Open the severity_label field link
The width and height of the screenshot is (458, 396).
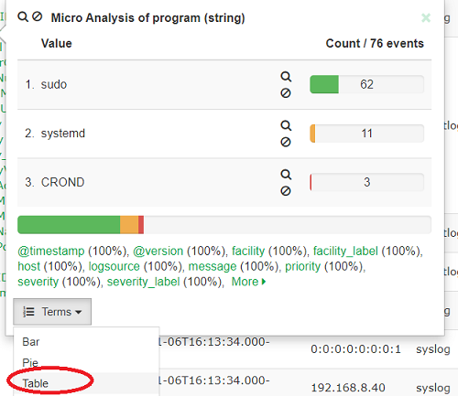click(x=143, y=282)
